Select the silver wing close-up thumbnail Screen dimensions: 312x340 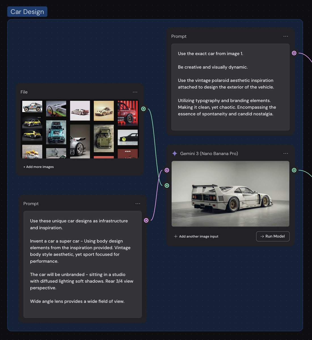click(56, 109)
